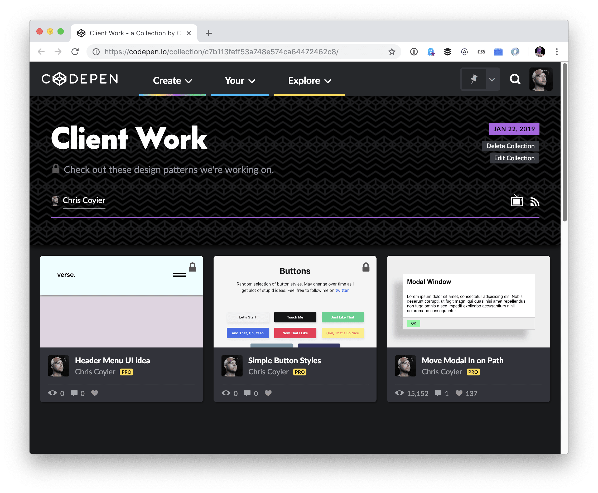Expand the Create dropdown menu
The width and height of the screenshot is (598, 493).
pos(172,80)
